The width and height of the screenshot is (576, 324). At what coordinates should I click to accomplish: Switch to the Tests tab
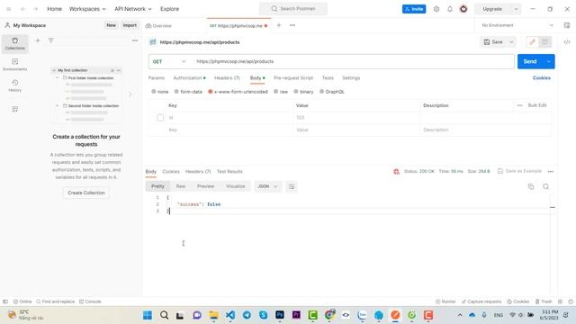pos(328,78)
